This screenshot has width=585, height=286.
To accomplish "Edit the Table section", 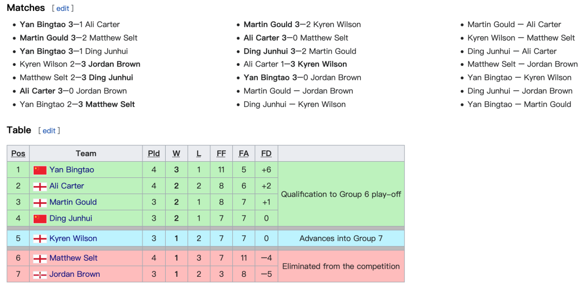I will pyautogui.click(x=49, y=131).
